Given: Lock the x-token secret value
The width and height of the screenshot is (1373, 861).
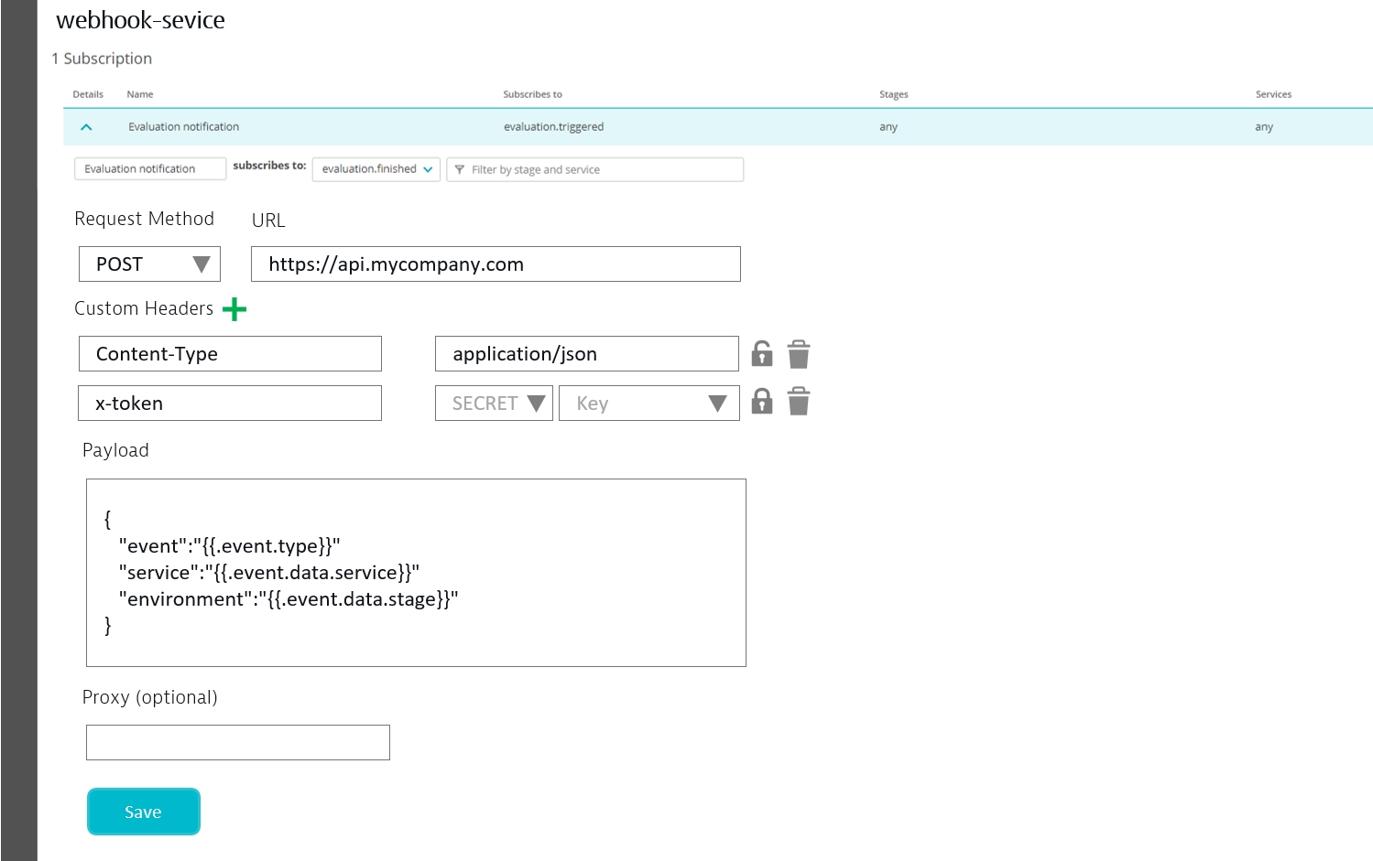Looking at the screenshot, I should point(761,401).
